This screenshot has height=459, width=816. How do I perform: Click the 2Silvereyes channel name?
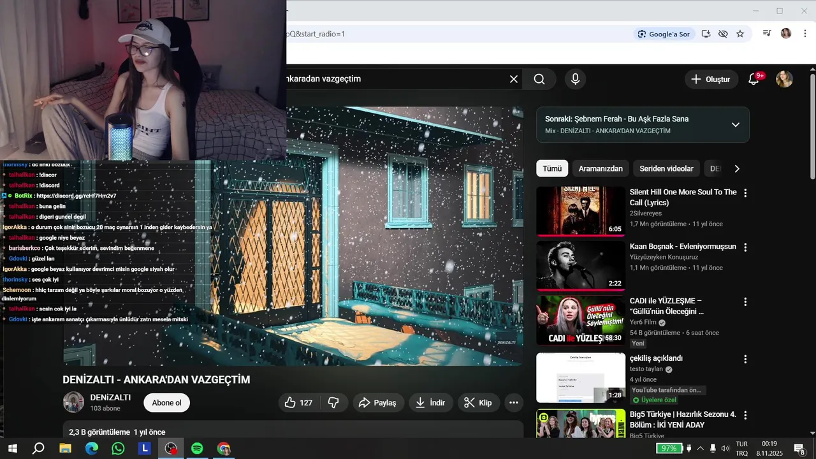(x=646, y=214)
